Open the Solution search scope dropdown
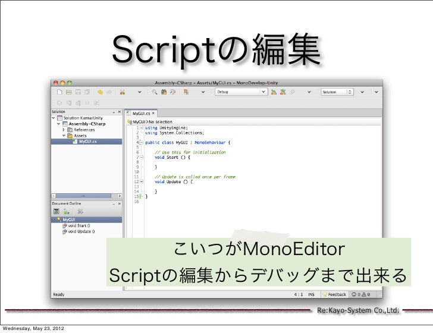Viewport: 433px width, 333px height. (337, 92)
